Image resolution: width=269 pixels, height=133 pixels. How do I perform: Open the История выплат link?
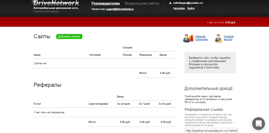(229, 38)
